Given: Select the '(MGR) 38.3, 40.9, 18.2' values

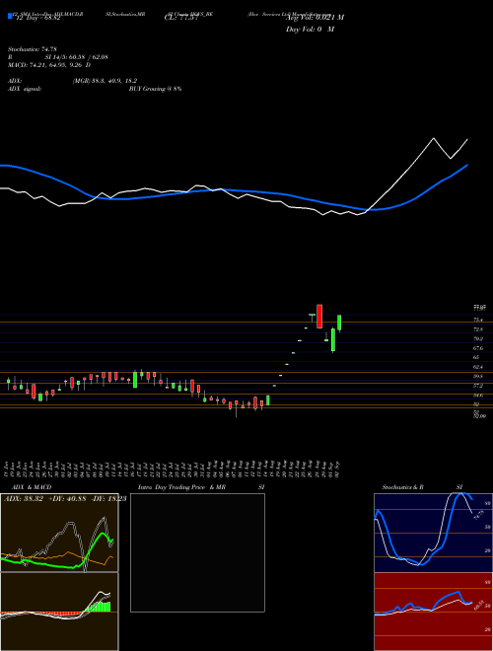Looking at the screenshot, I should [105, 81].
